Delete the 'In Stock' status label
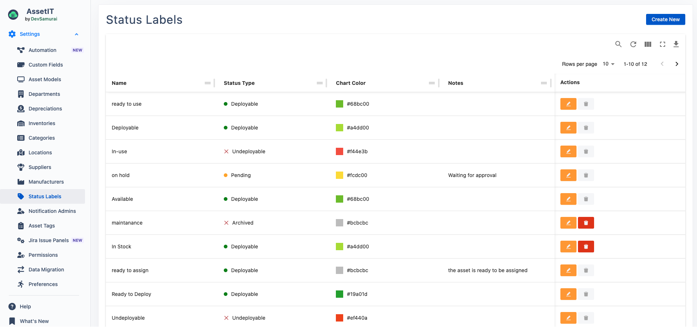Viewport: 697px width, 327px height. coord(586,247)
